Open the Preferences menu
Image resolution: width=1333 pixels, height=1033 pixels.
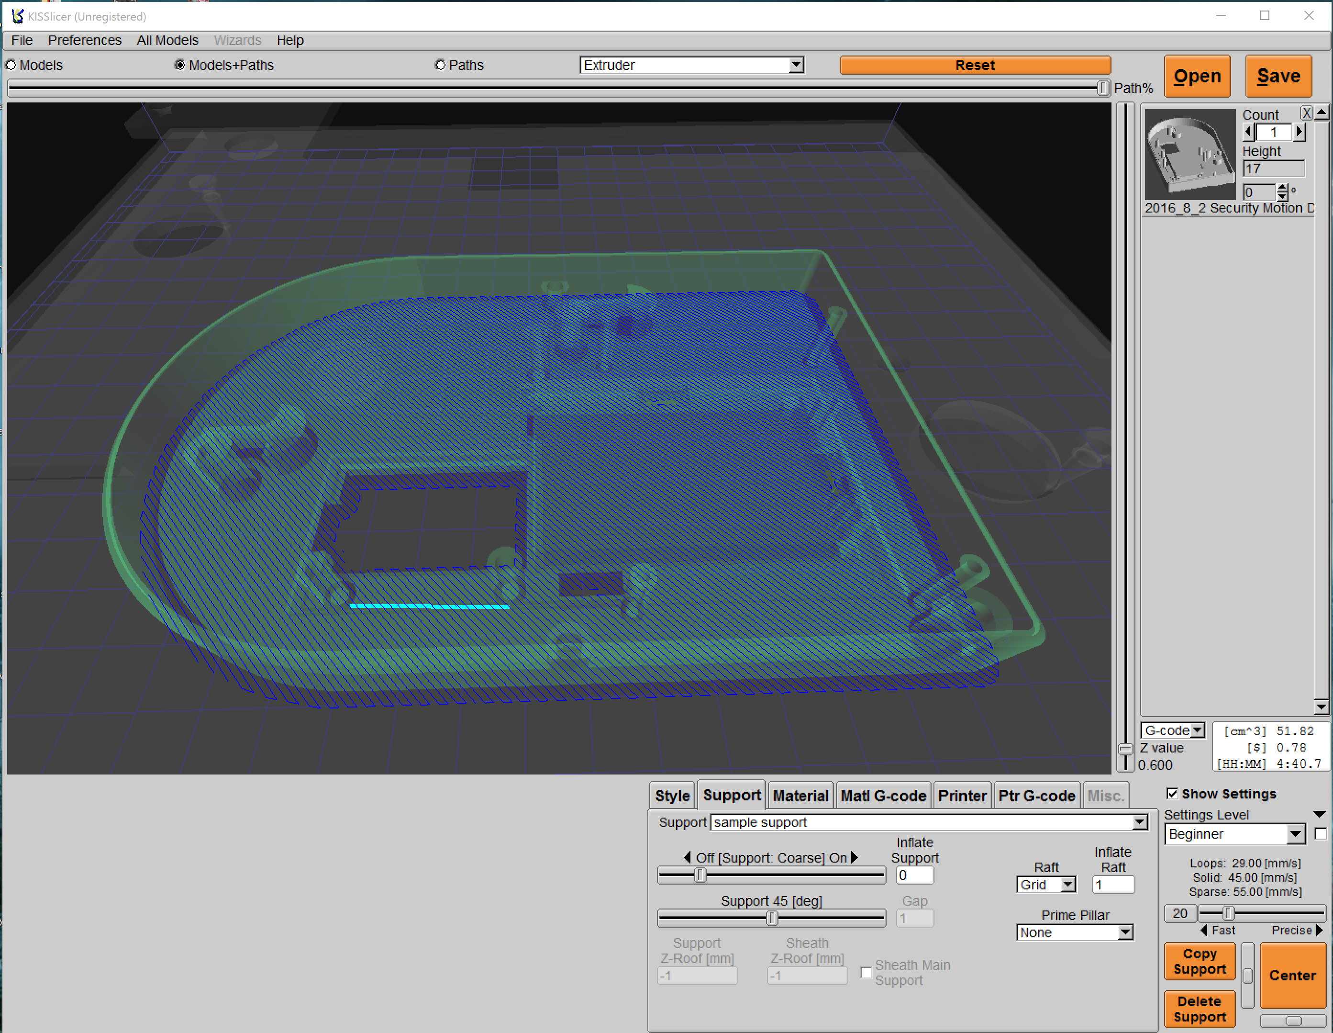pyautogui.click(x=85, y=40)
